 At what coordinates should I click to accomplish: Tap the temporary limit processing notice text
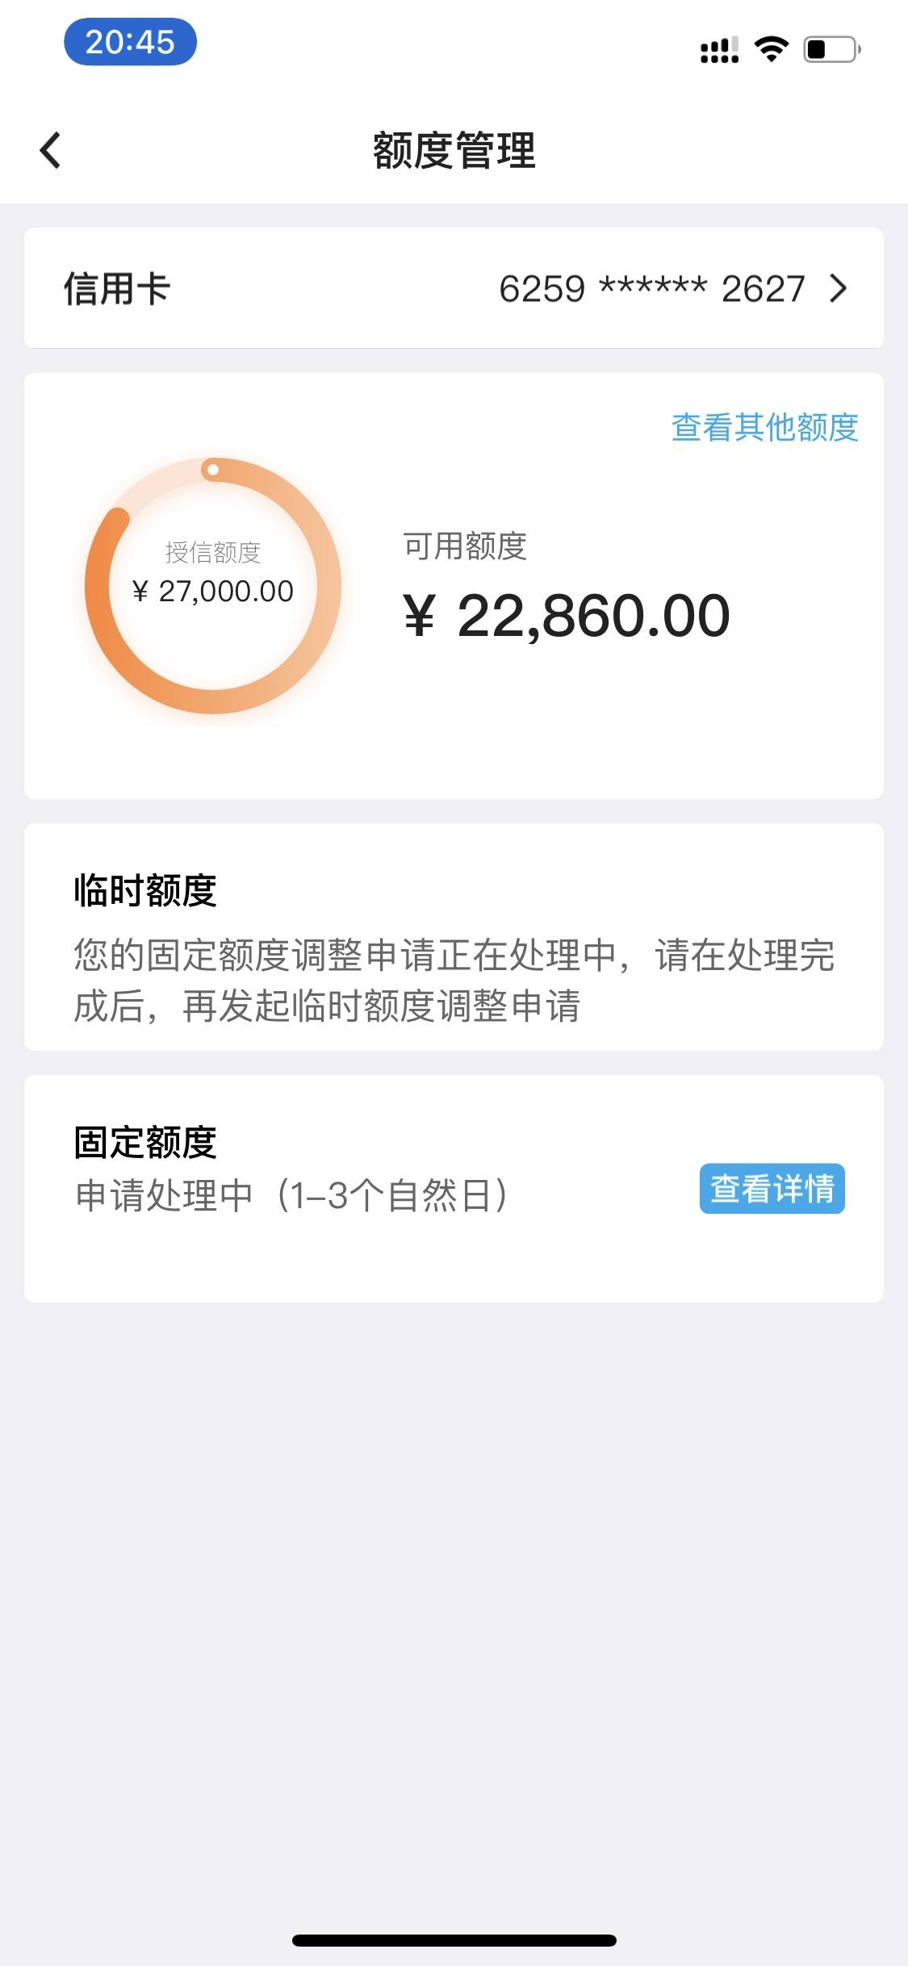coord(454,981)
